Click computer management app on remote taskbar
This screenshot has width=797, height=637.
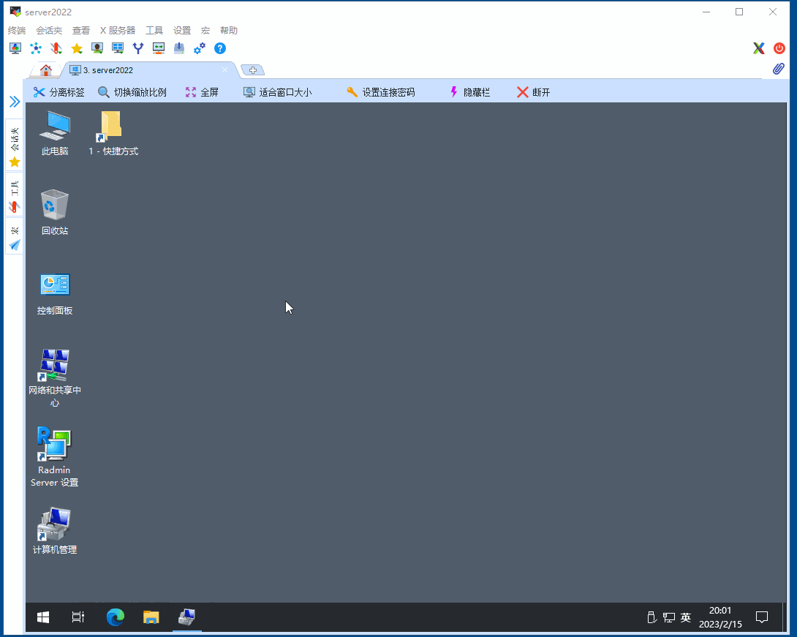click(187, 617)
